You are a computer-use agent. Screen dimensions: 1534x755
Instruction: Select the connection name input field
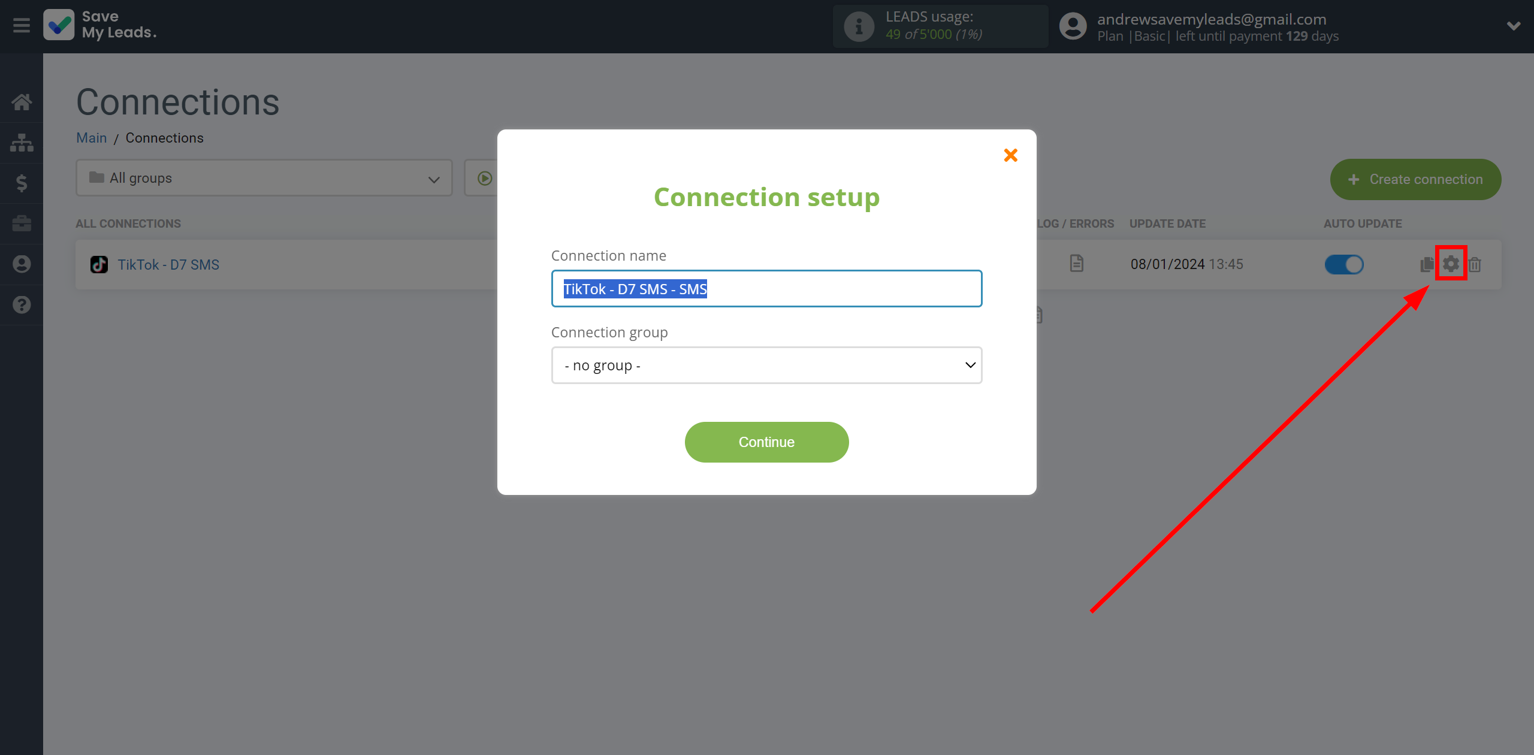pyautogui.click(x=767, y=288)
